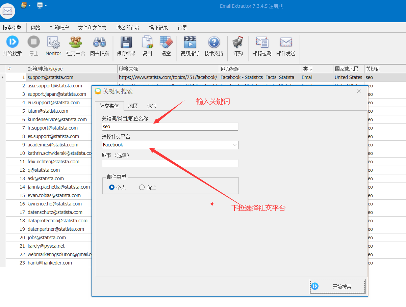Open 邮件发送 email sending tool
This screenshot has width=406, height=307.
point(286,46)
